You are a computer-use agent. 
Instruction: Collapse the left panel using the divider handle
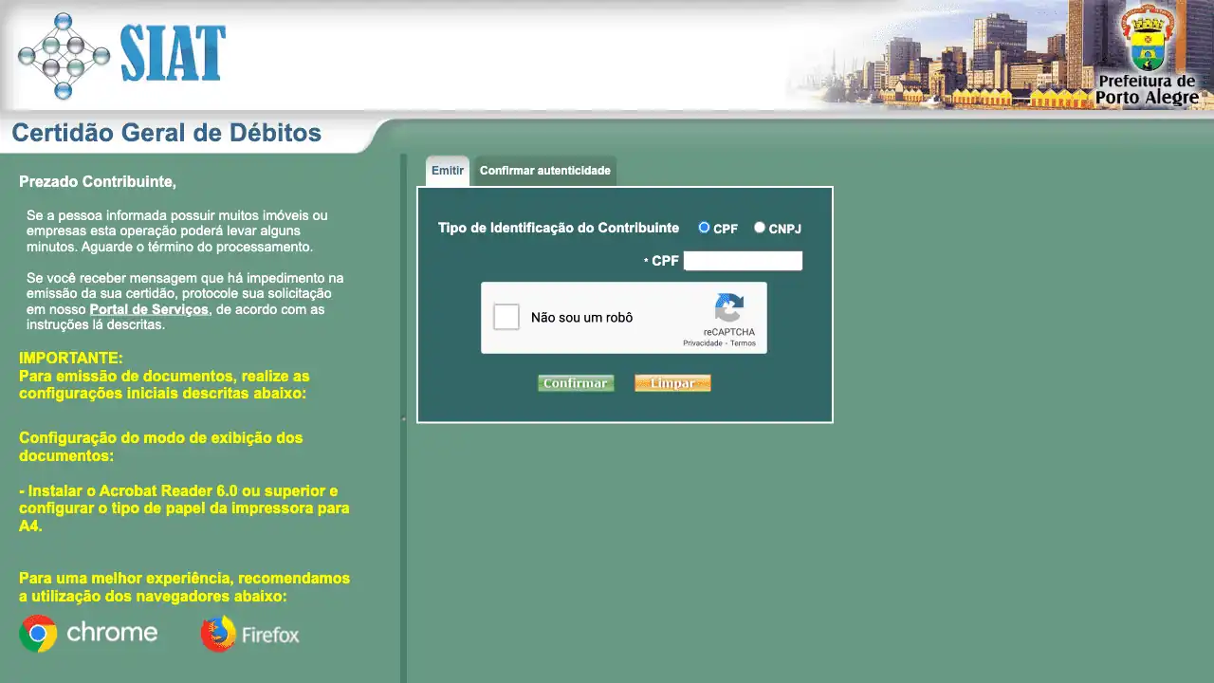[x=403, y=418]
